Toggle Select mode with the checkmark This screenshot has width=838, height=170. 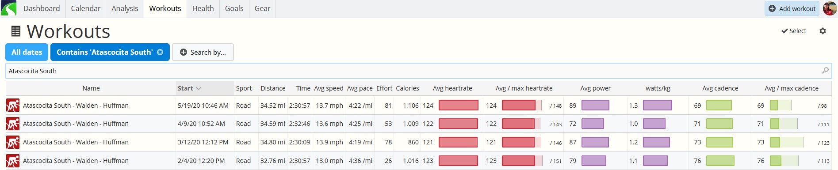[794, 31]
